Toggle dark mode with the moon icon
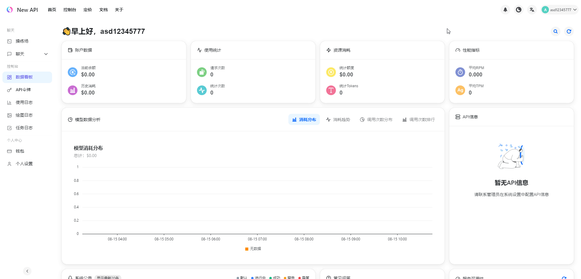 (x=518, y=10)
